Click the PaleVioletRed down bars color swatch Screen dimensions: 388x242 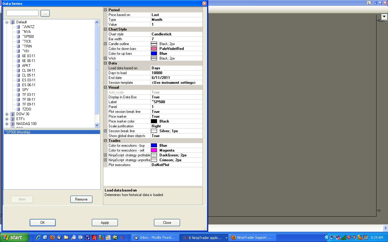(154, 49)
